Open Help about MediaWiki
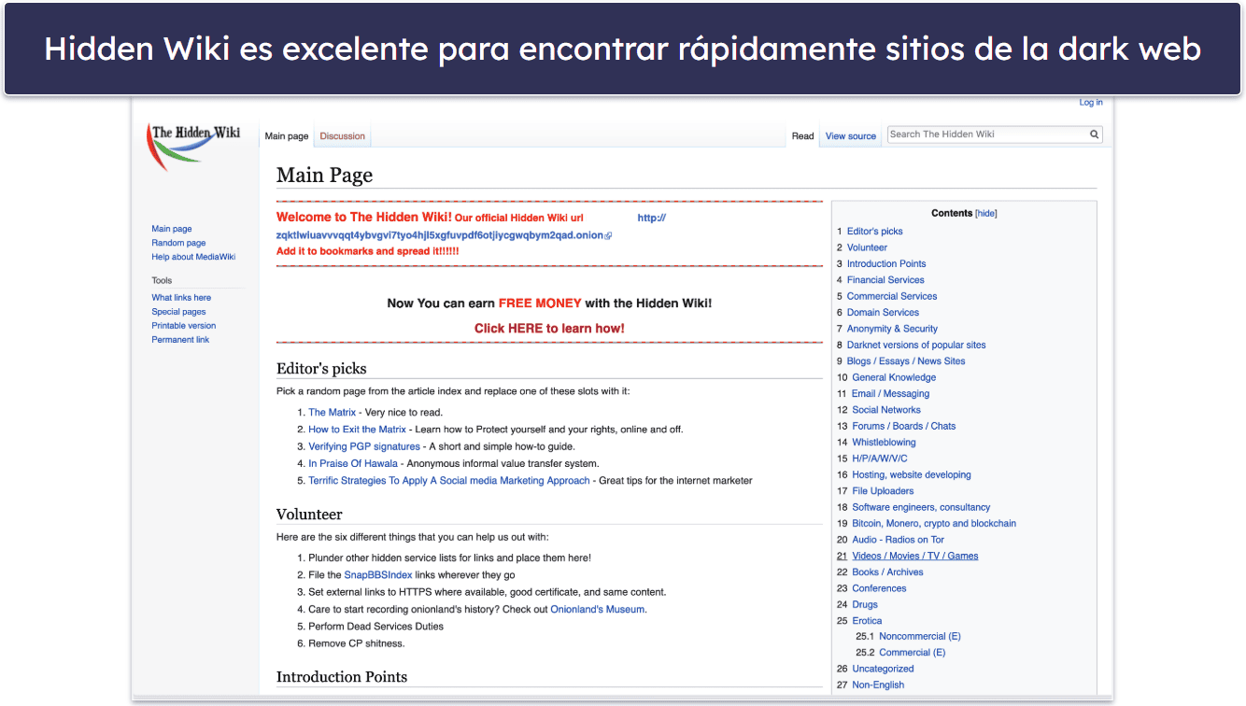Image resolution: width=1246 pixels, height=706 pixels. 193,257
